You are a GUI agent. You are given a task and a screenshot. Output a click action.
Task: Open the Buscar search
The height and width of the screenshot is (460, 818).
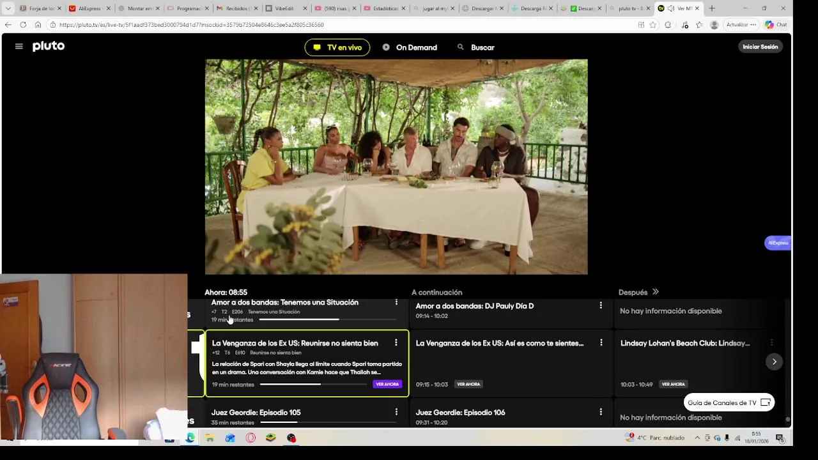(476, 47)
